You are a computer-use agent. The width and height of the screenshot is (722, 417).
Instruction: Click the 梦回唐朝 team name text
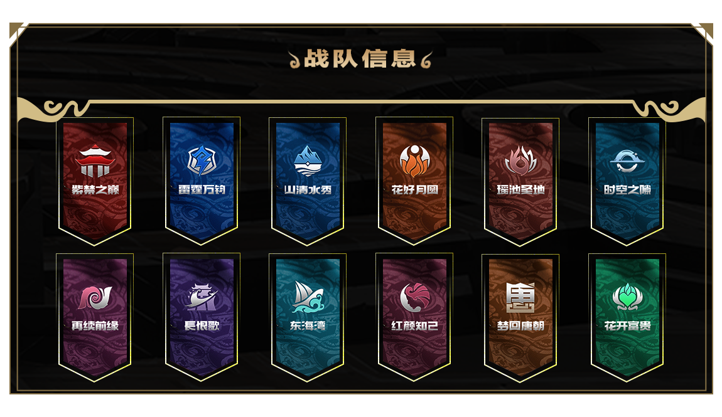[x=520, y=325]
